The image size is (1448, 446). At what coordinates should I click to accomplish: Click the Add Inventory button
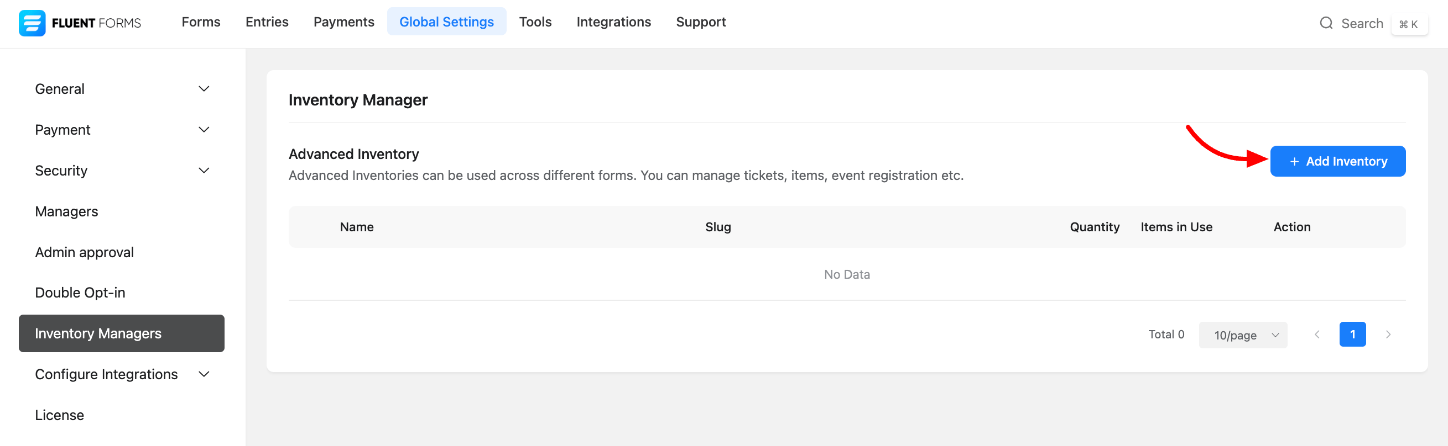pos(1337,162)
